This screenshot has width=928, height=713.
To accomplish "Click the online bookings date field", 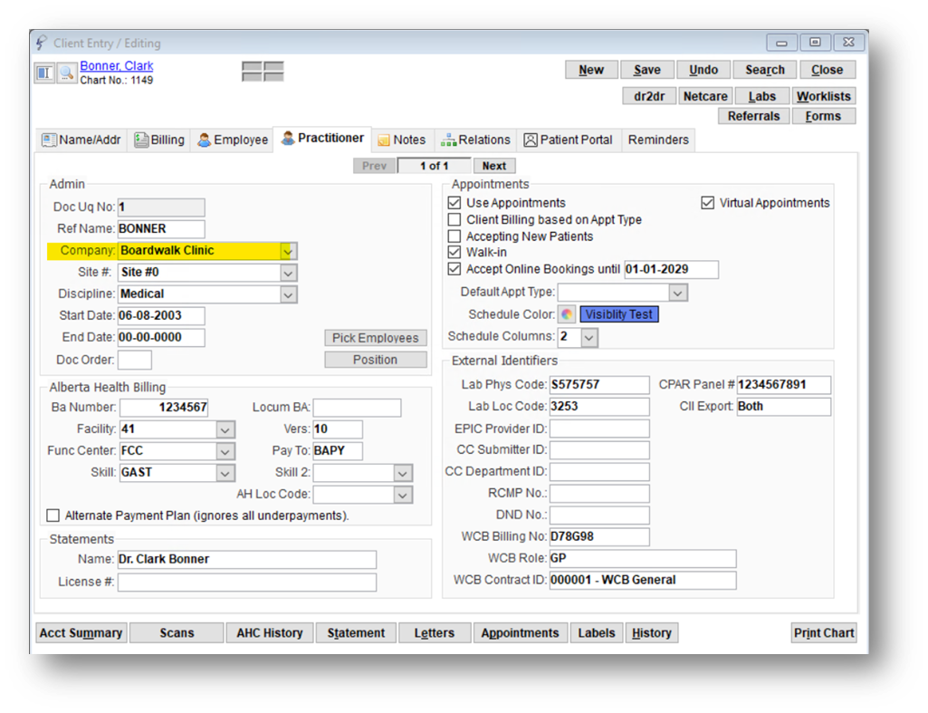I will point(671,269).
